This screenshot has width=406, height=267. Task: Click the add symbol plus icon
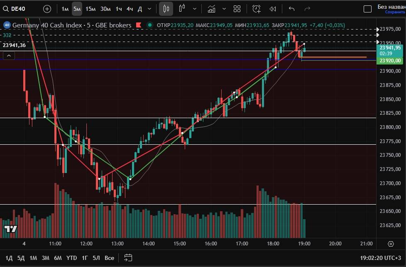[47, 9]
